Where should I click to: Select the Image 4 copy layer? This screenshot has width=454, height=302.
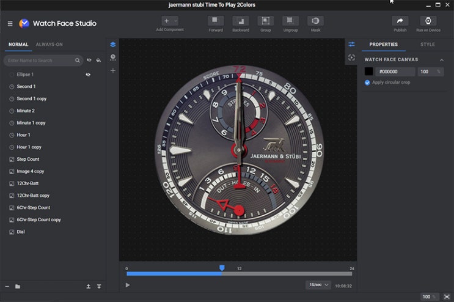30,171
